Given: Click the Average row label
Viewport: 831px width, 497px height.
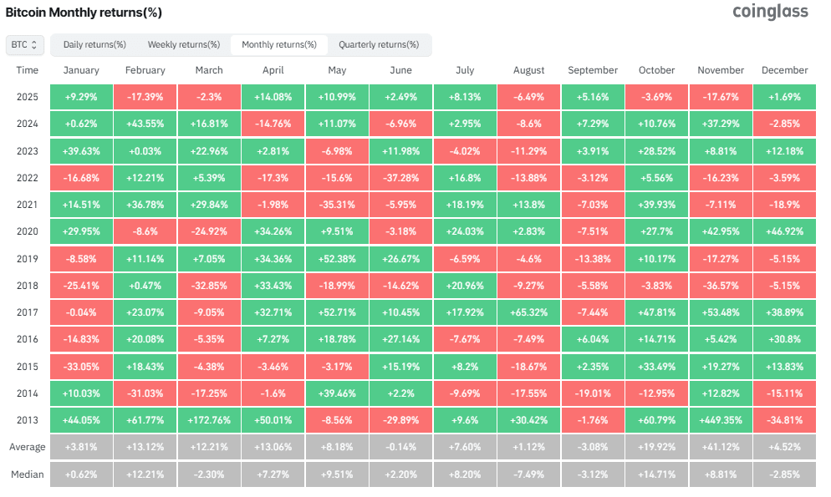Looking at the screenshot, I should coord(28,447).
